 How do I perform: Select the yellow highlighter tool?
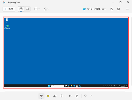coord(48,96)
